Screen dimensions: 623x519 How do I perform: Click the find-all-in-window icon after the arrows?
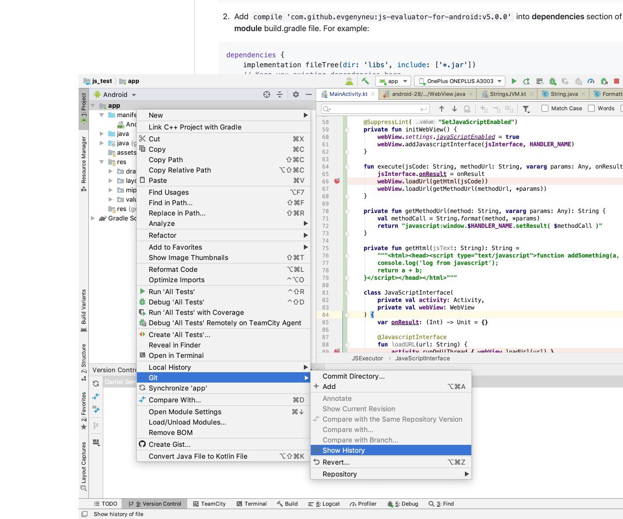click(x=467, y=109)
